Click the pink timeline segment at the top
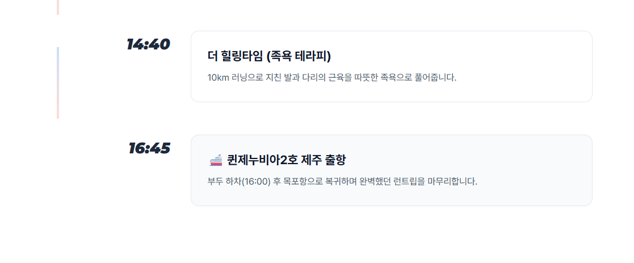Image resolution: width=634 pixels, height=263 pixels. click(x=58, y=7)
